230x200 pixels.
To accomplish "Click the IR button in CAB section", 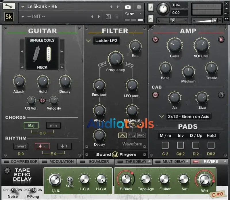I will click(221, 95).
